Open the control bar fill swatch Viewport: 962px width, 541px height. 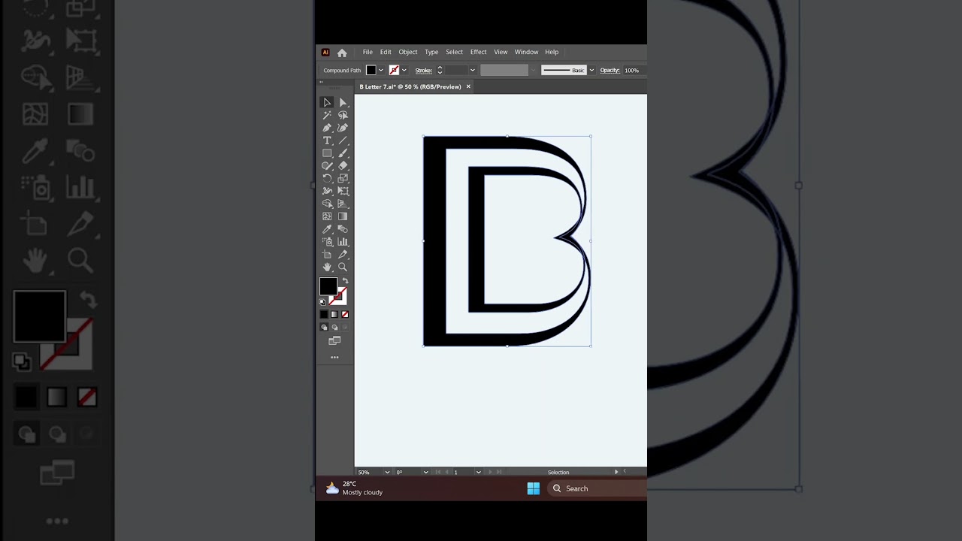pyautogui.click(x=371, y=70)
